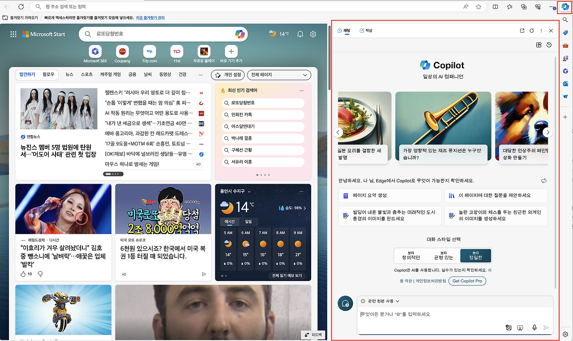Open the Copilot plugins icon
The height and width of the screenshot is (341, 573).
point(539,45)
